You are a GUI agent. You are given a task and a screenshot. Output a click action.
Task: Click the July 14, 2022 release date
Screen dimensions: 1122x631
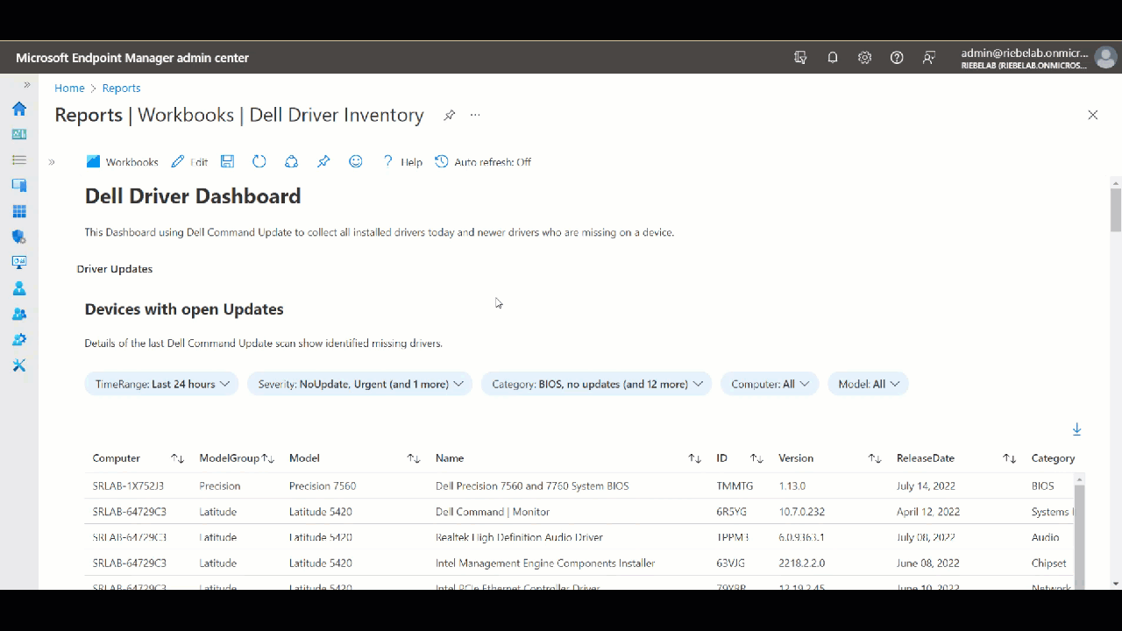point(926,486)
